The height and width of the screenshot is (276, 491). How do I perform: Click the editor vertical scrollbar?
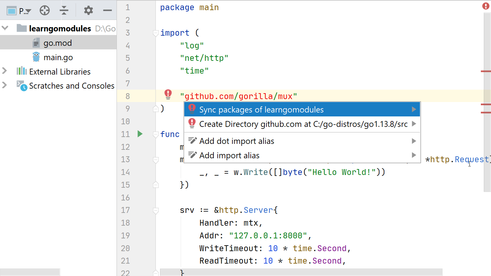[487, 102]
